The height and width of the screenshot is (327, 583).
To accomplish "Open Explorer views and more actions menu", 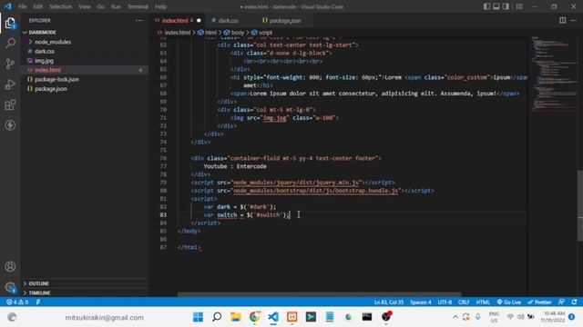I will pos(138,20).
